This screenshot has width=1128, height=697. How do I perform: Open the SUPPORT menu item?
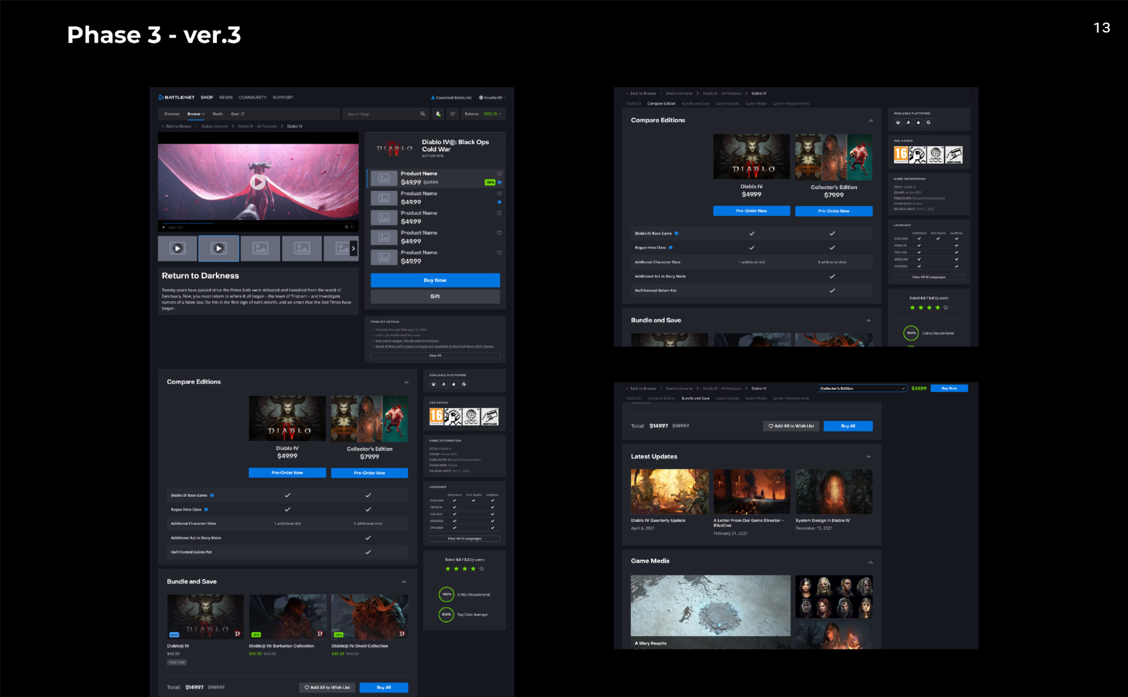coord(283,97)
